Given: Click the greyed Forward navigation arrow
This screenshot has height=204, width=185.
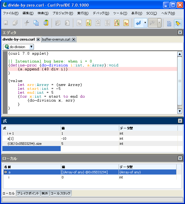Looking at the screenshot, I should 153,23.
